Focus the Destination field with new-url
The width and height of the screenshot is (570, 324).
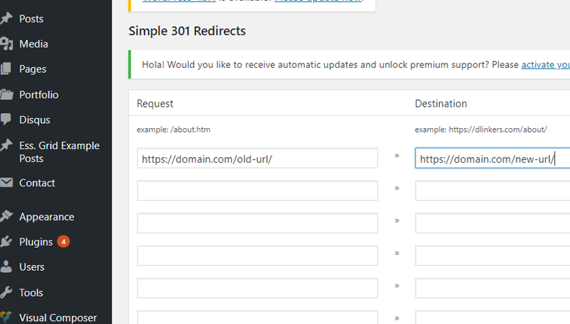tap(491, 158)
